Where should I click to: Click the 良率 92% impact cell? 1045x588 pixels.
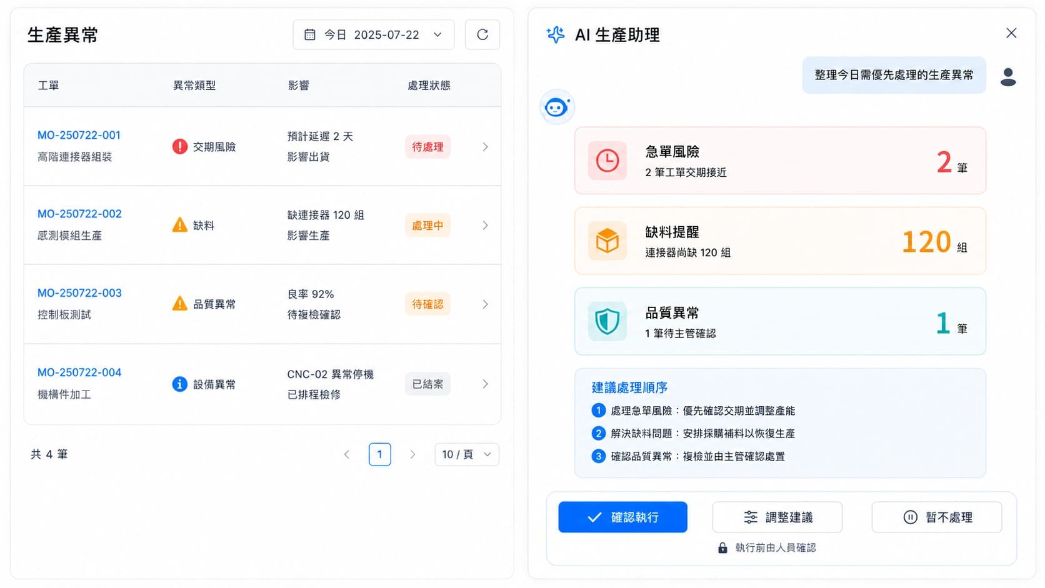[x=311, y=294]
